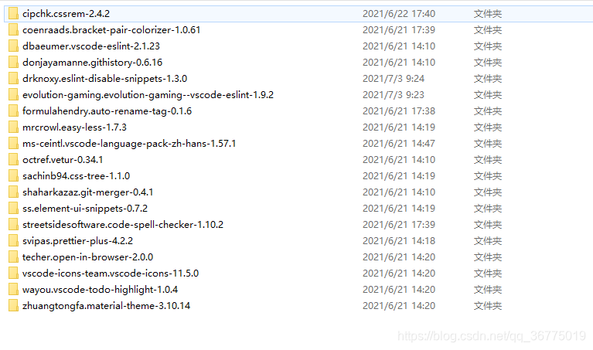Viewport: 593px width, 350px height.
Task: Click the 2021/6/21 17:38 date for formulahendry
Action: coord(399,111)
